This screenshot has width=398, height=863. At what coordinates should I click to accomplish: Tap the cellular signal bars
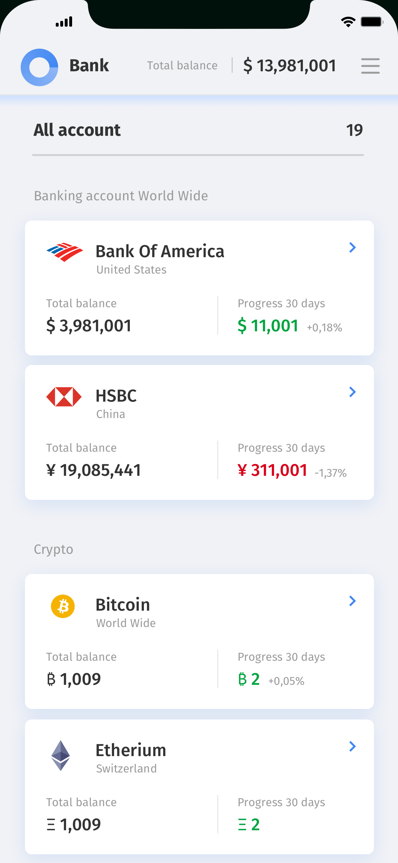pos(64,22)
